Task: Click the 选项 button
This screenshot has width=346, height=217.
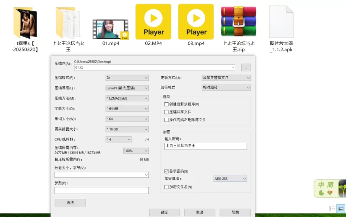Action: click(x=70, y=202)
